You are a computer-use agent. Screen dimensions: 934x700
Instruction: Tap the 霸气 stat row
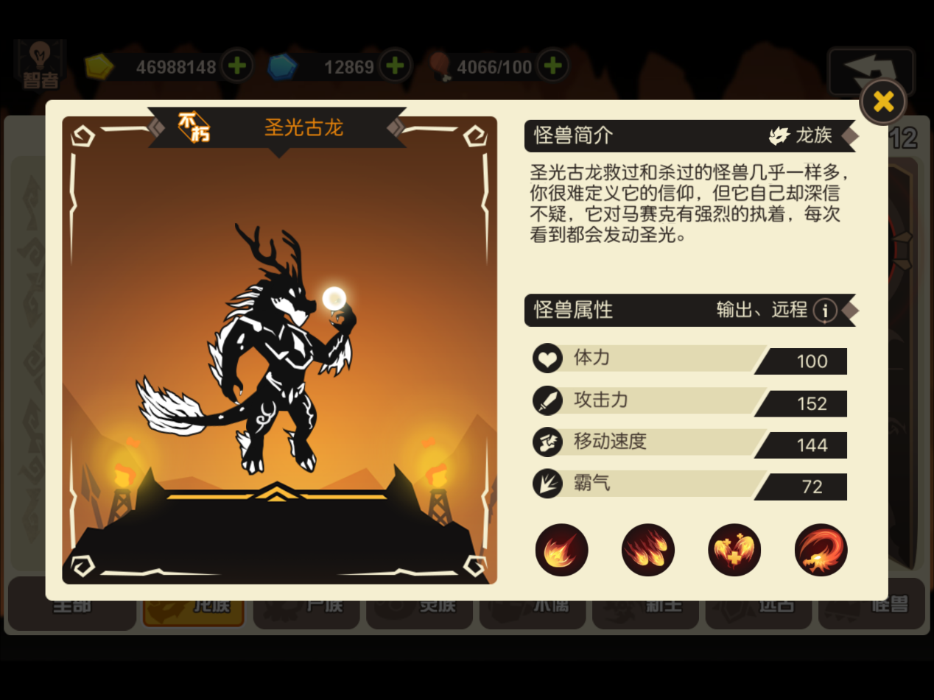tap(689, 485)
